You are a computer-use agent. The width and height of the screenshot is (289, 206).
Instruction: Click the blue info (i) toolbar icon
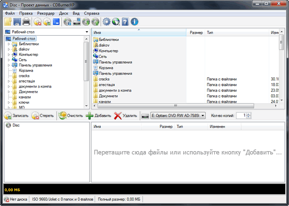tap(134, 22)
